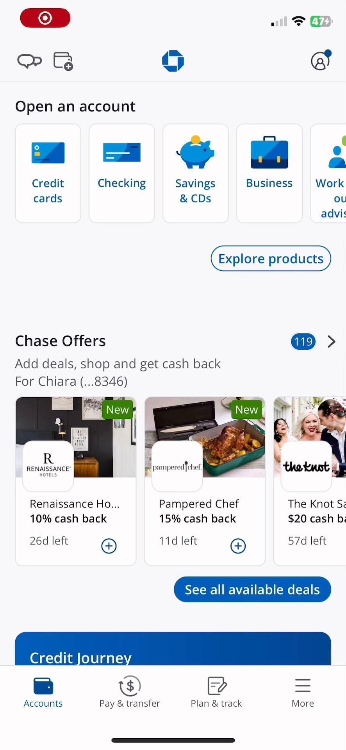
Task: Tap See all available deals button
Action: point(252,589)
